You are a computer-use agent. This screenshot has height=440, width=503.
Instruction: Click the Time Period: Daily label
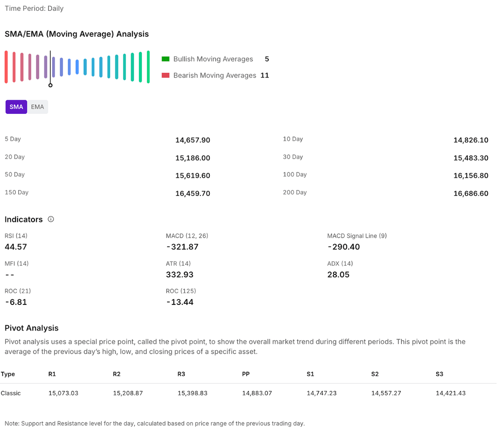[x=34, y=8]
